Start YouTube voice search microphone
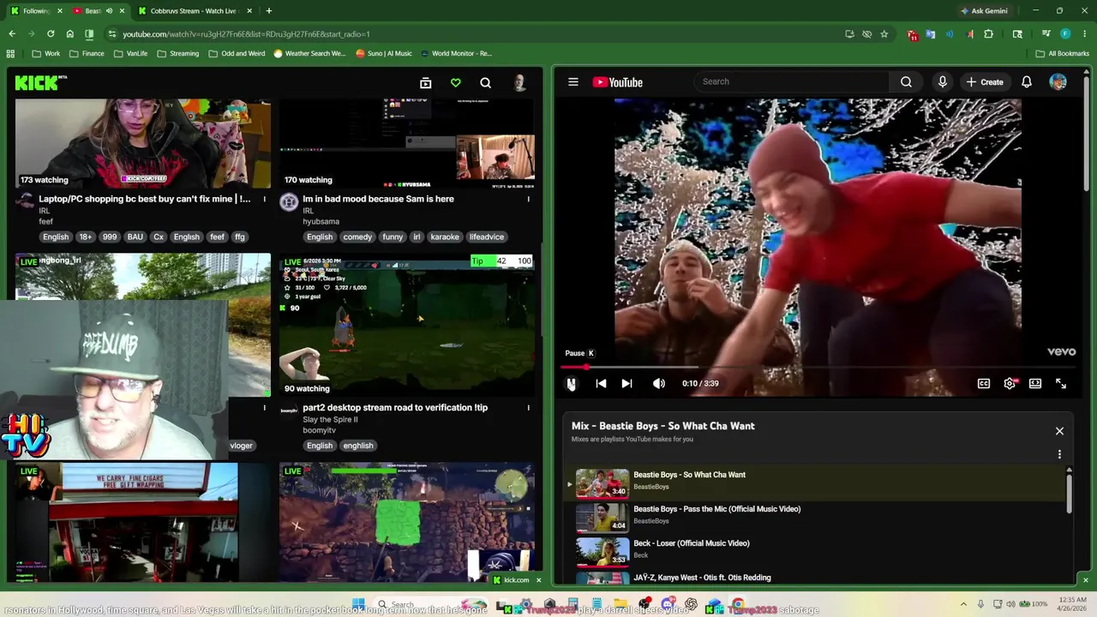 click(942, 81)
